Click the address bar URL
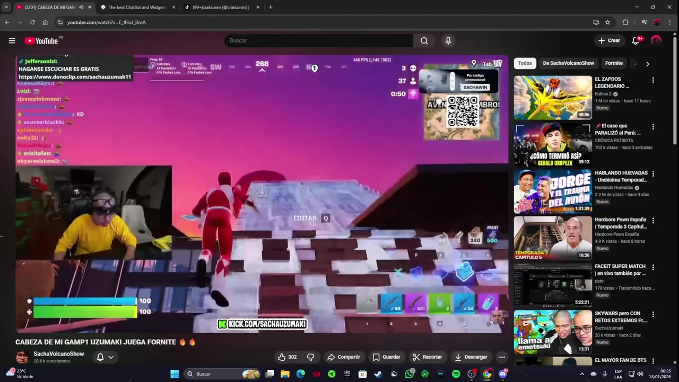This screenshot has width=679, height=382. click(107, 22)
